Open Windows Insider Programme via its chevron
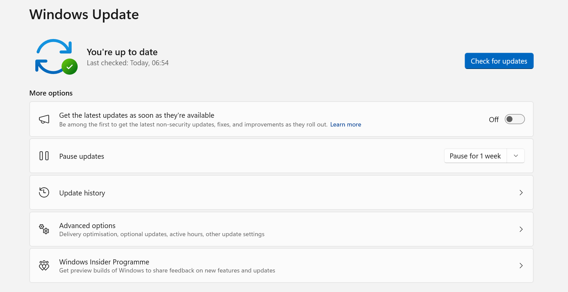This screenshot has height=292, width=568. (x=521, y=265)
